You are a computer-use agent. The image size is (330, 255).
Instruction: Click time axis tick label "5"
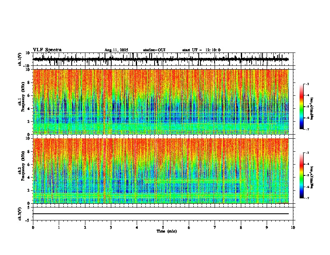pyautogui.click(x=163, y=227)
